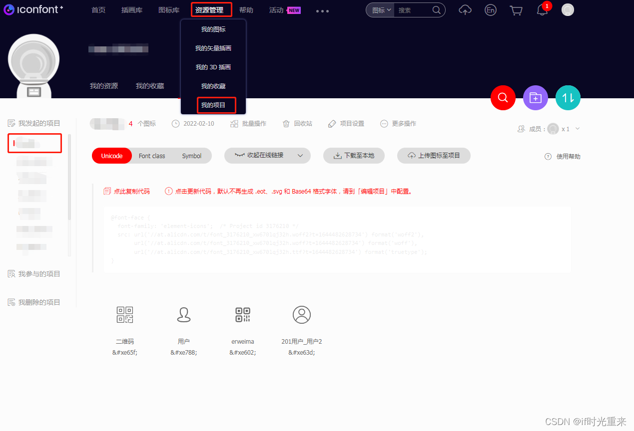This screenshot has width=634, height=431.
Task: Open 回收站
Action: pyautogui.click(x=298, y=124)
